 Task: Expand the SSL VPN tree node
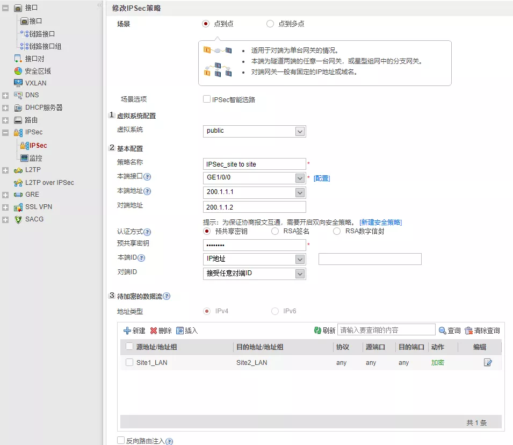pos(5,207)
